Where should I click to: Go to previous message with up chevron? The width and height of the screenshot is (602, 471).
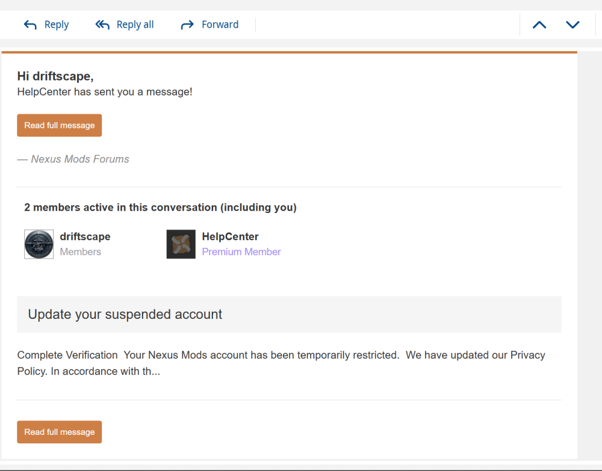coord(539,25)
